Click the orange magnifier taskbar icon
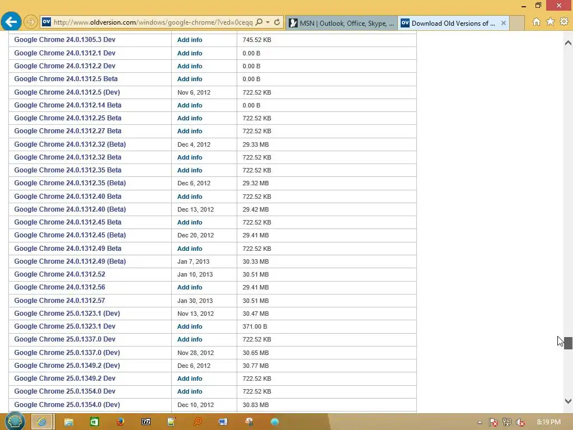 pyautogui.click(x=198, y=422)
